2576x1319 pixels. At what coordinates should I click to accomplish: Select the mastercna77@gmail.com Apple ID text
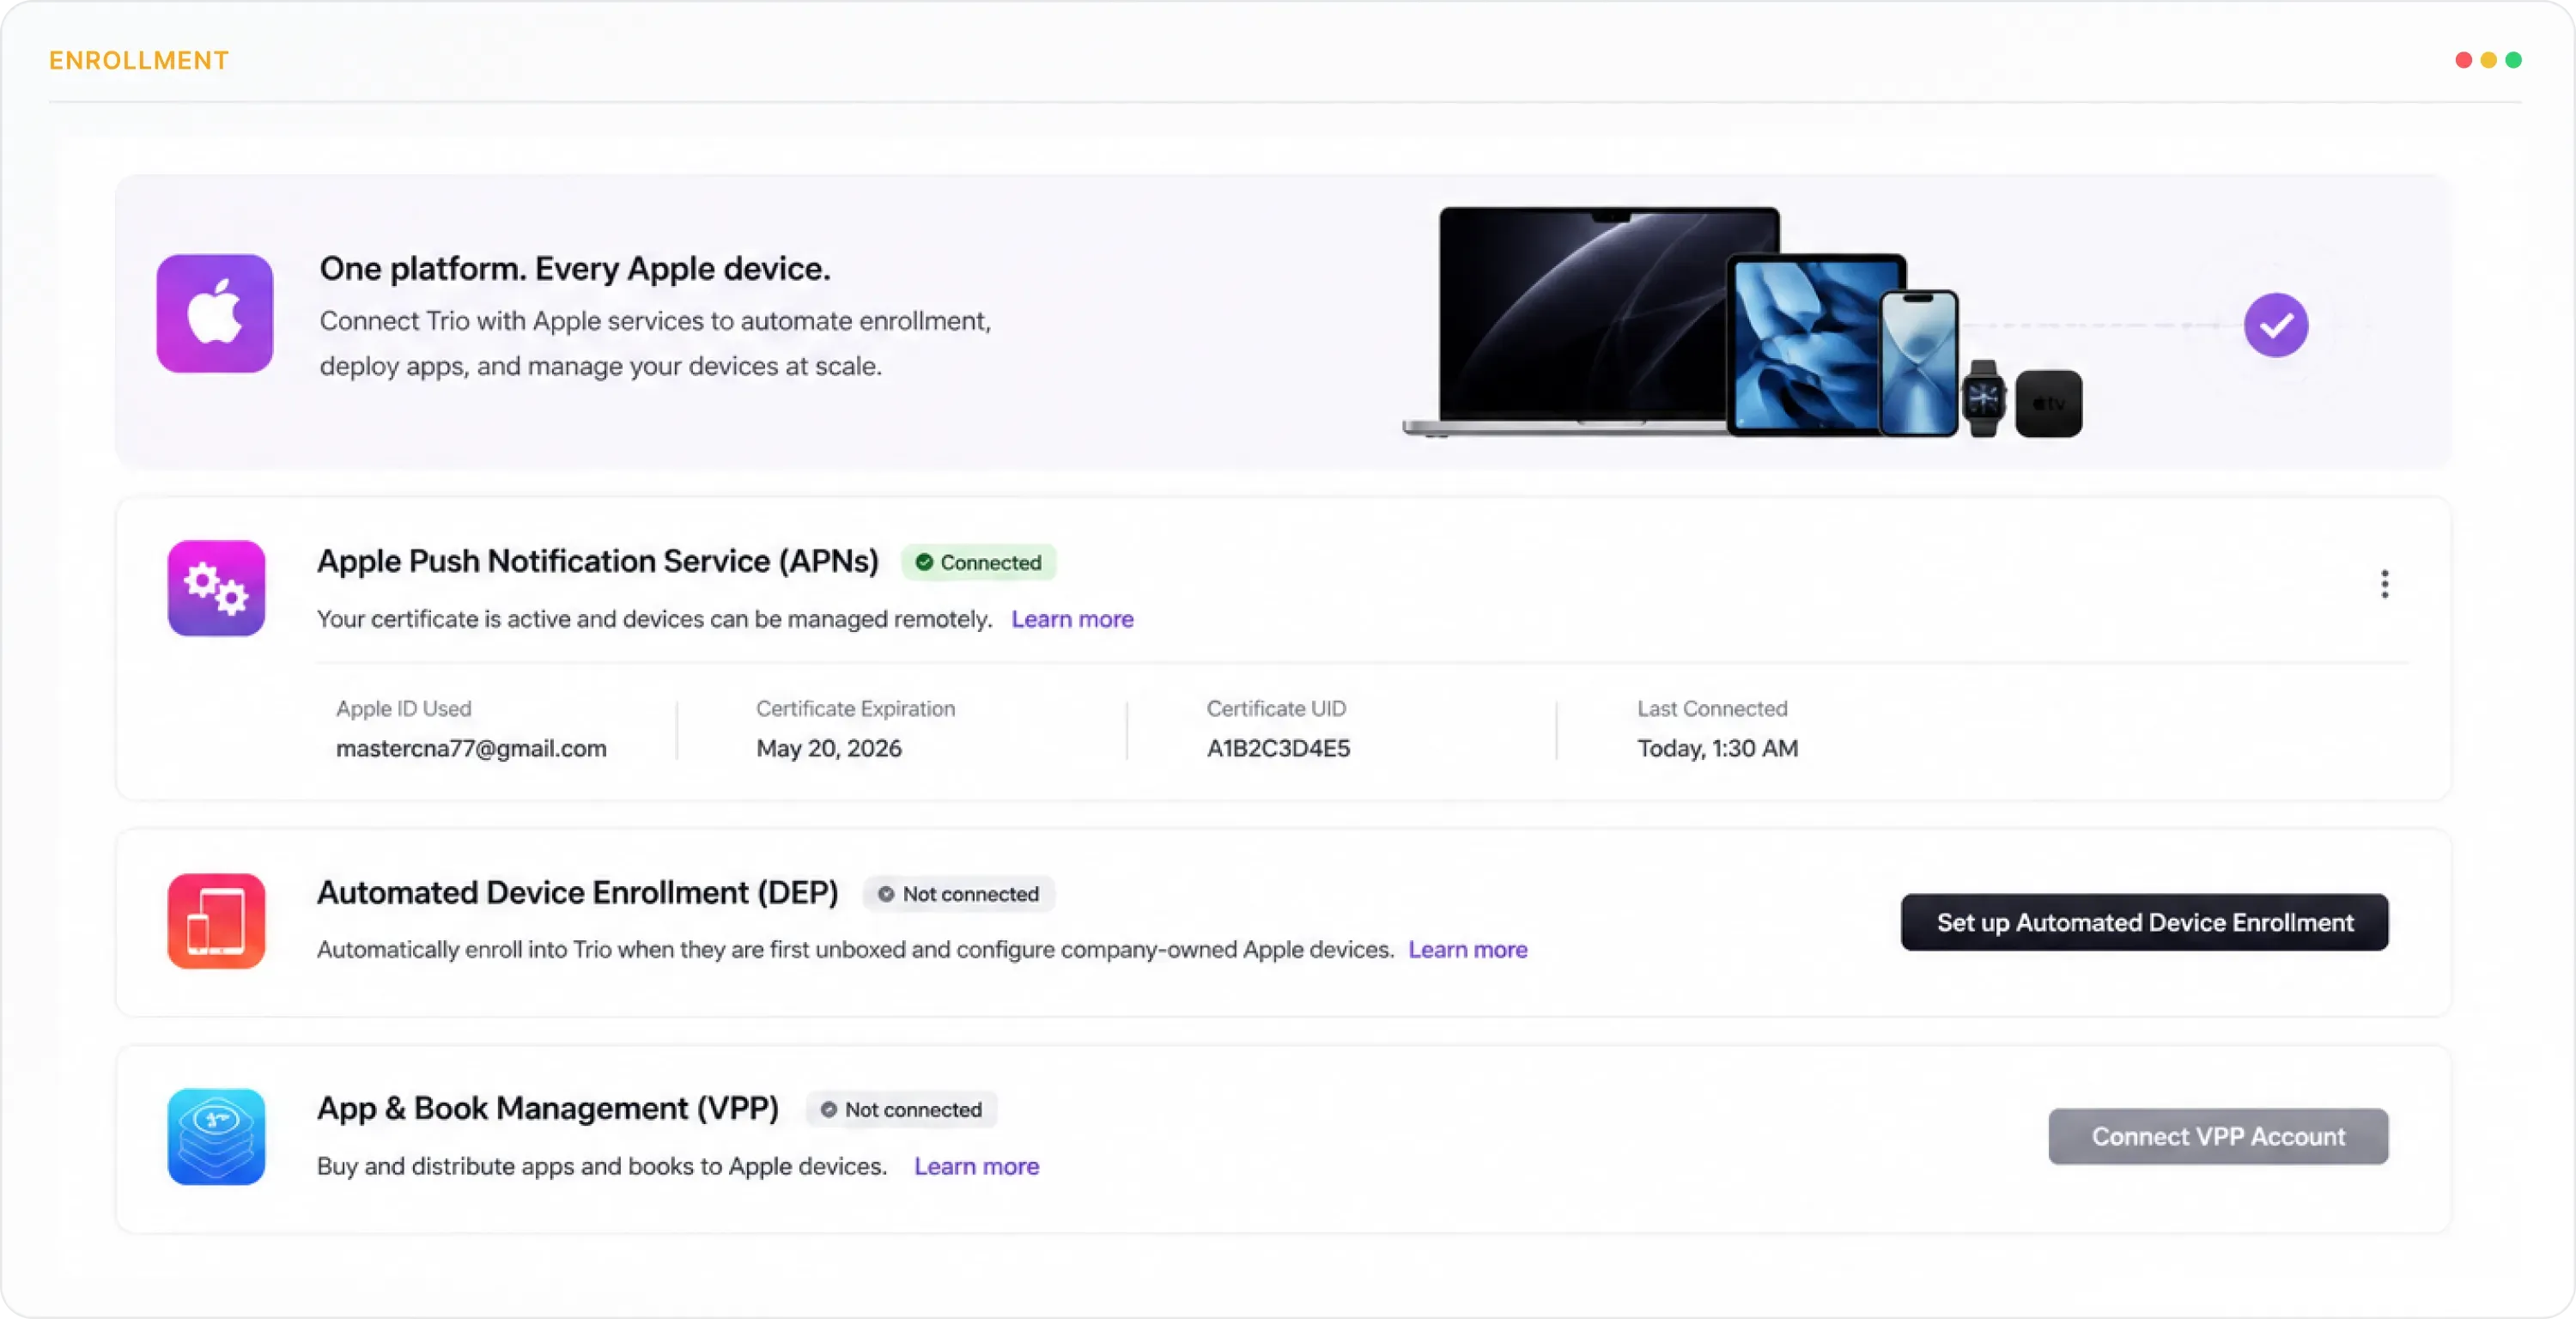[471, 748]
